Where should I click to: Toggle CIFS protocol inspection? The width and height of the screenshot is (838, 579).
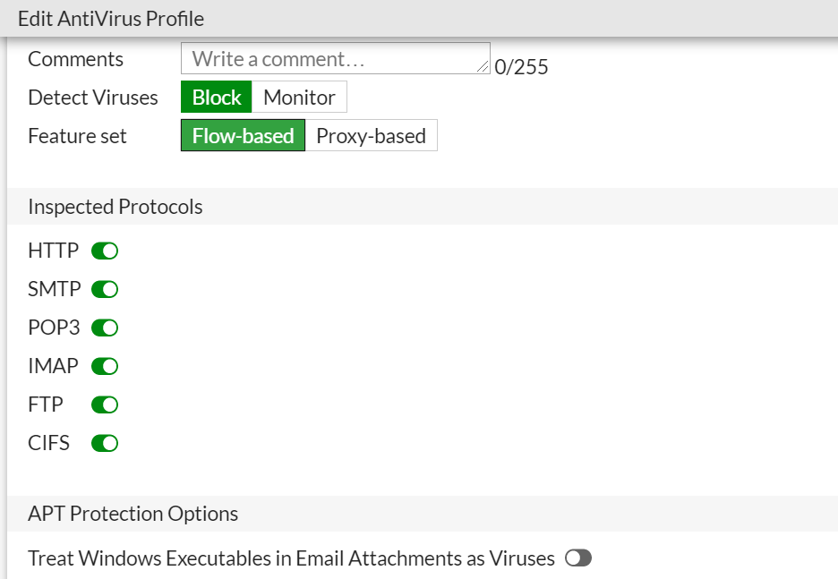click(x=105, y=444)
